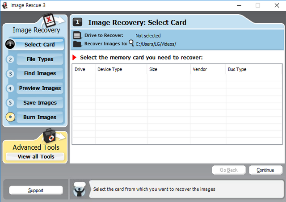
Task: Click the Support button
Action: click(x=36, y=190)
